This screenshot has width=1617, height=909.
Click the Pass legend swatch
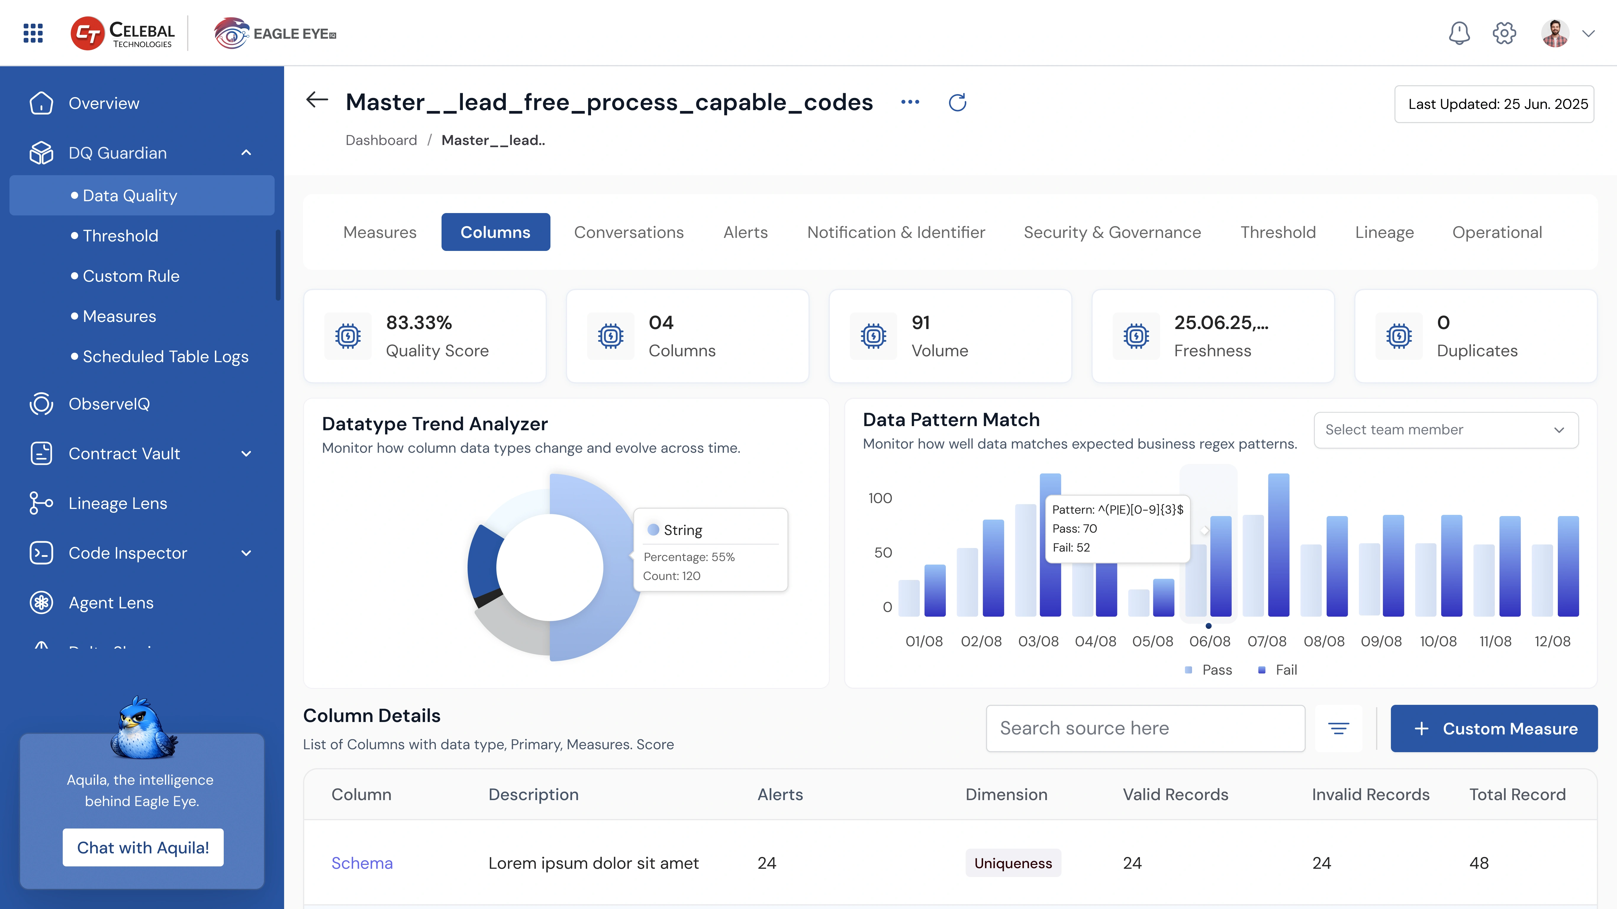[x=1188, y=670]
